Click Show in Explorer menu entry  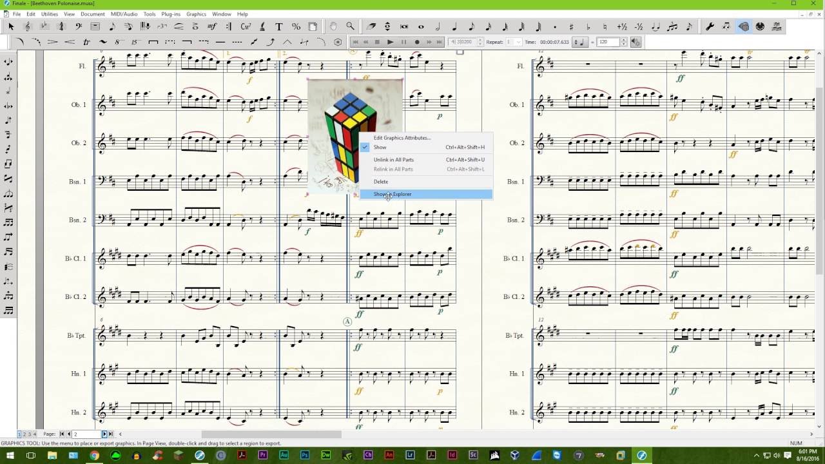pos(425,194)
